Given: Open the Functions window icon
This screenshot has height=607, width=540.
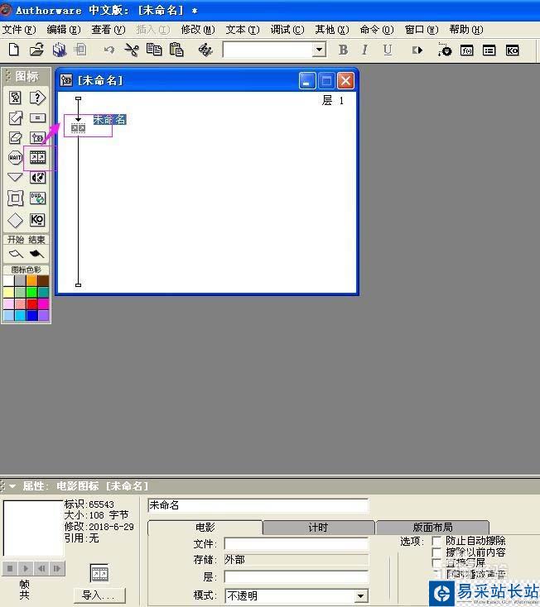Looking at the screenshot, I should (467, 50).
